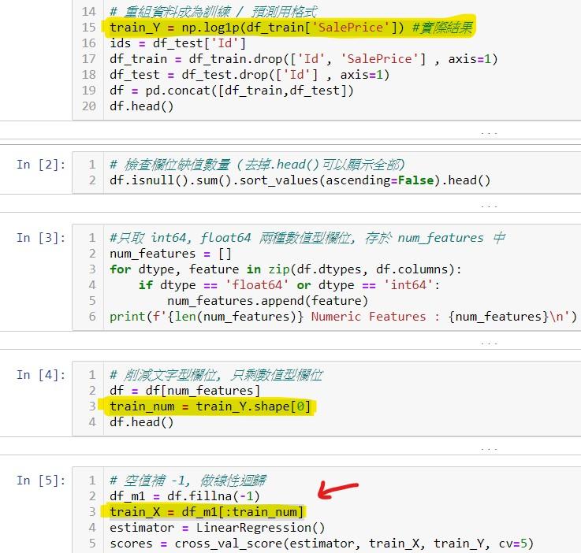Click line number 6 in the In [3] cell
581x553 pixels.
[92, 317]
